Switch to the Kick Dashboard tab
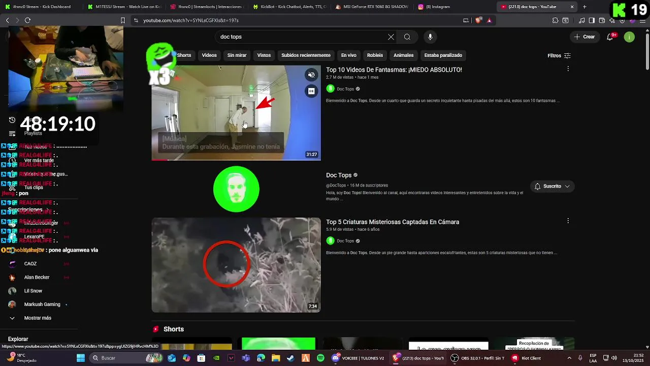The image size is (650, 366). (41, 7)
